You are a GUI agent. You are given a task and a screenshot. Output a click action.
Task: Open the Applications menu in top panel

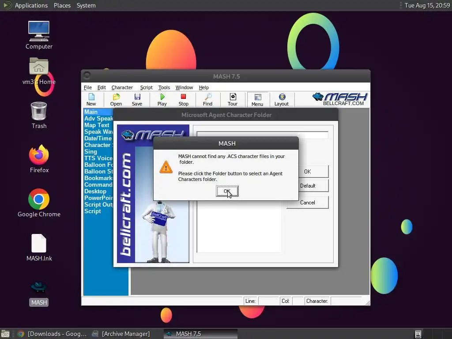coord(31,5)
